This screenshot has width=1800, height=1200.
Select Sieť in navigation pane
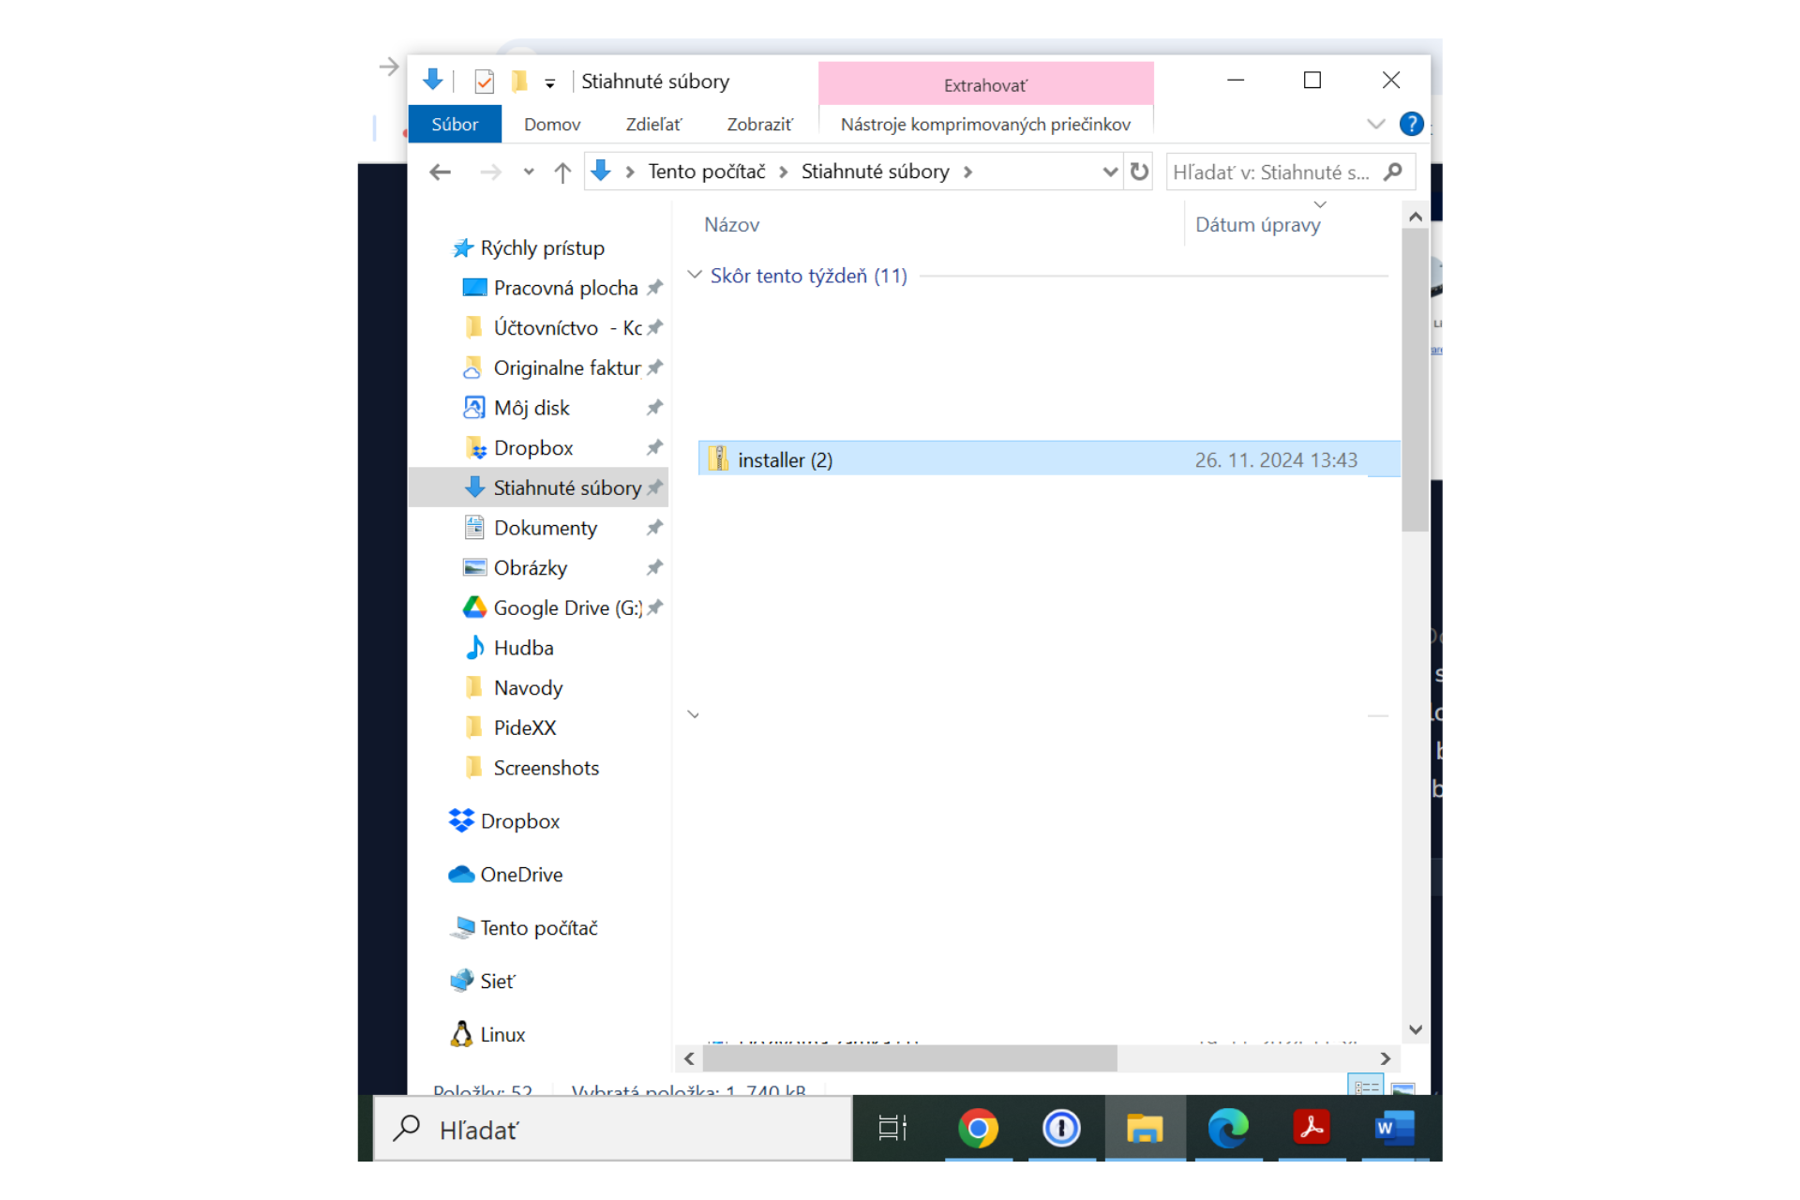coord(497,982)
